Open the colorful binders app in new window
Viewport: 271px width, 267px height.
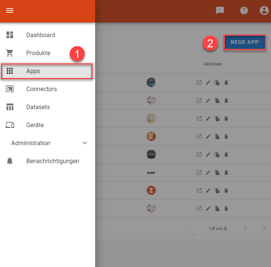coord(199,118)
